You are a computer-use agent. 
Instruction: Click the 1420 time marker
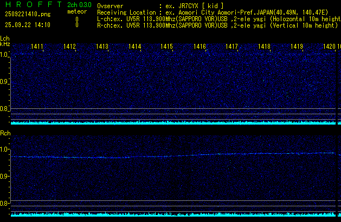(x=329, y=47)
